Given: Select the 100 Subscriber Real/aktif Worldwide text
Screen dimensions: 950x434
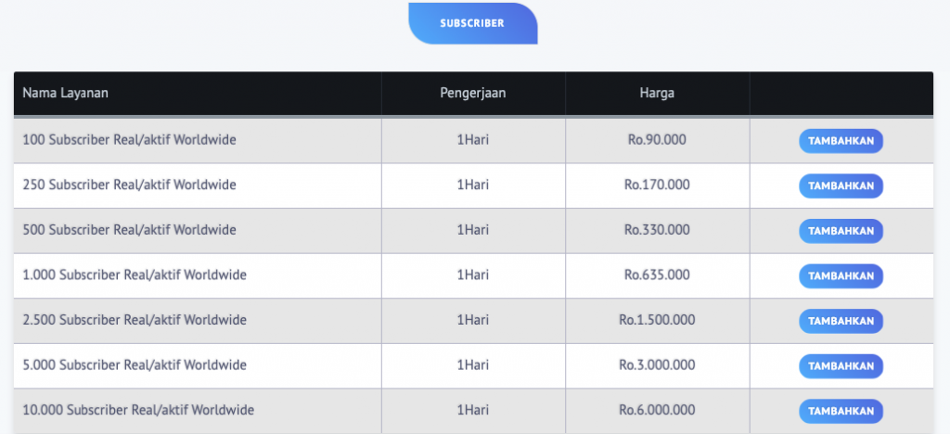Looking at the screenshot, I should (129, 140).
